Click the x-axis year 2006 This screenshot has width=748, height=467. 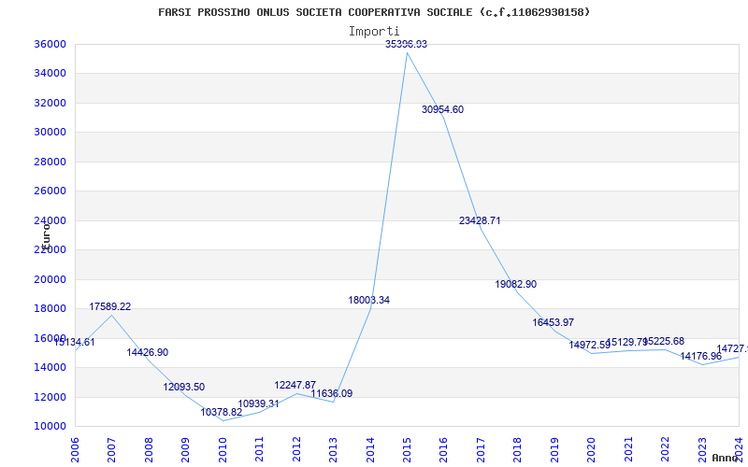click(75, 449)
